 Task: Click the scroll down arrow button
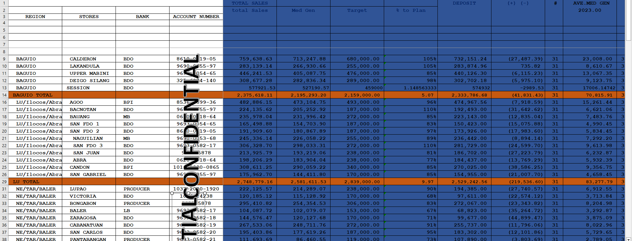628,239
